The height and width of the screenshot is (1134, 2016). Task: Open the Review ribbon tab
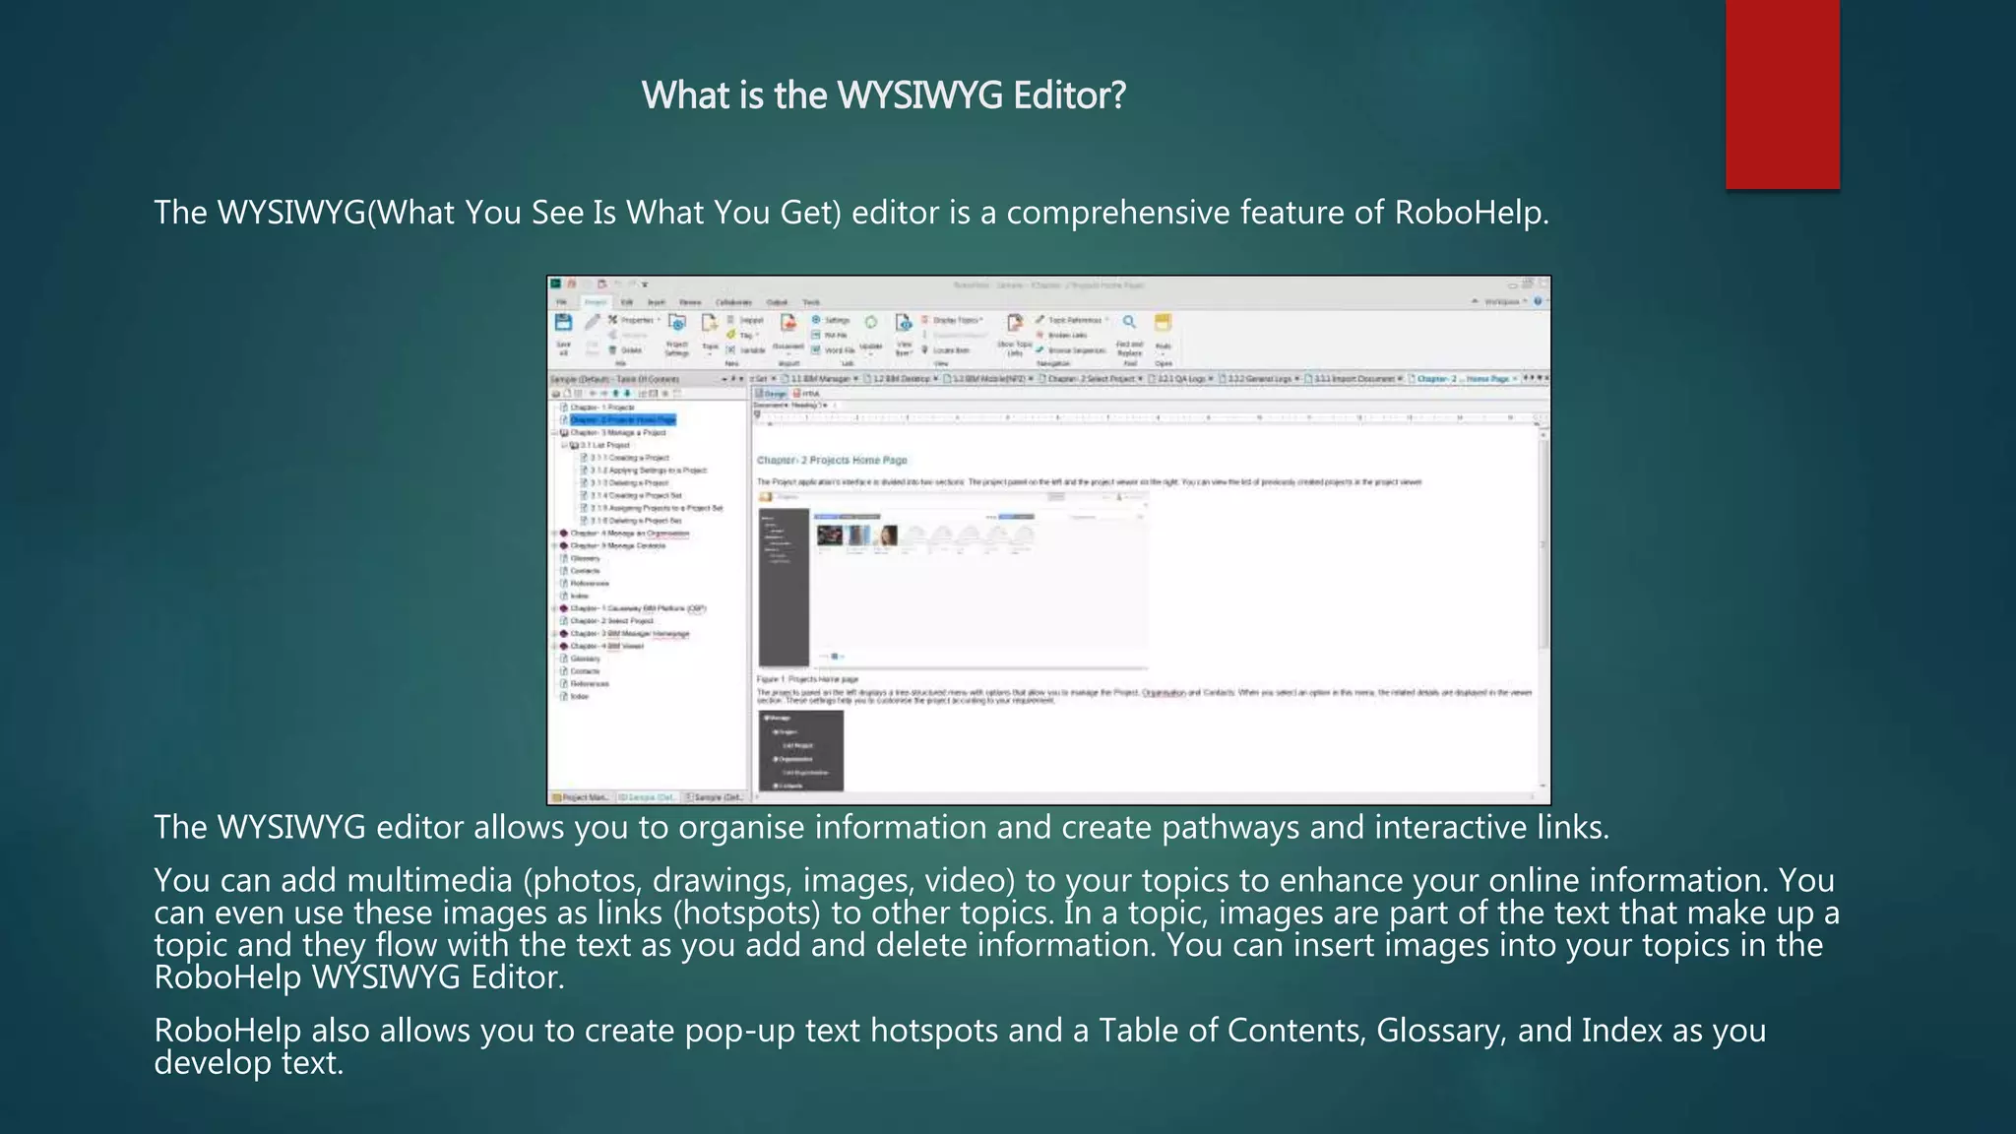pos(690,302)
